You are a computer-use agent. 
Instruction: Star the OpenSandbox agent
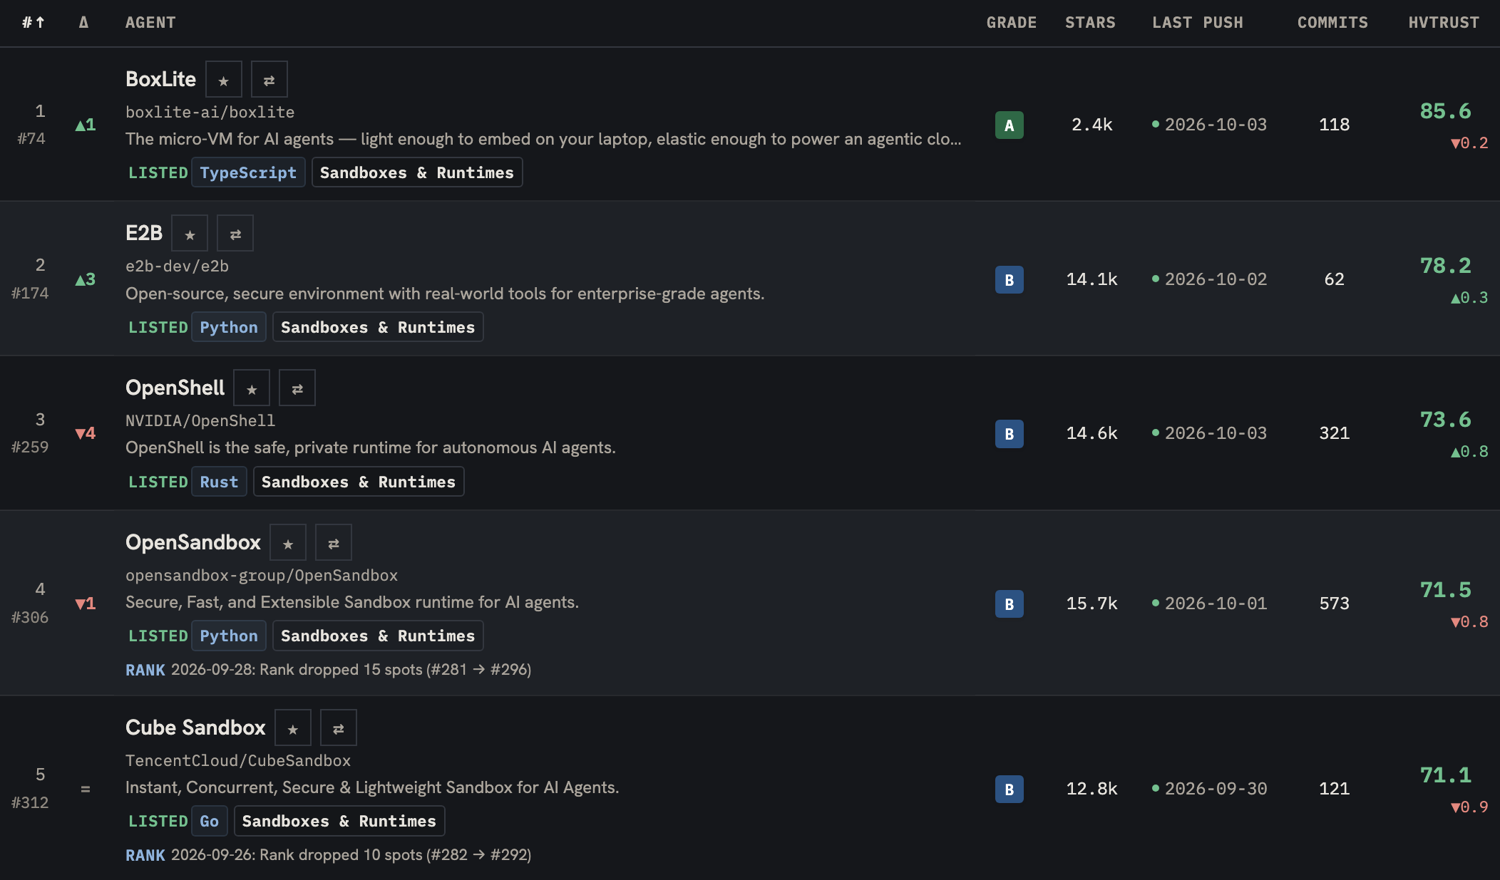tap(288, 542)
